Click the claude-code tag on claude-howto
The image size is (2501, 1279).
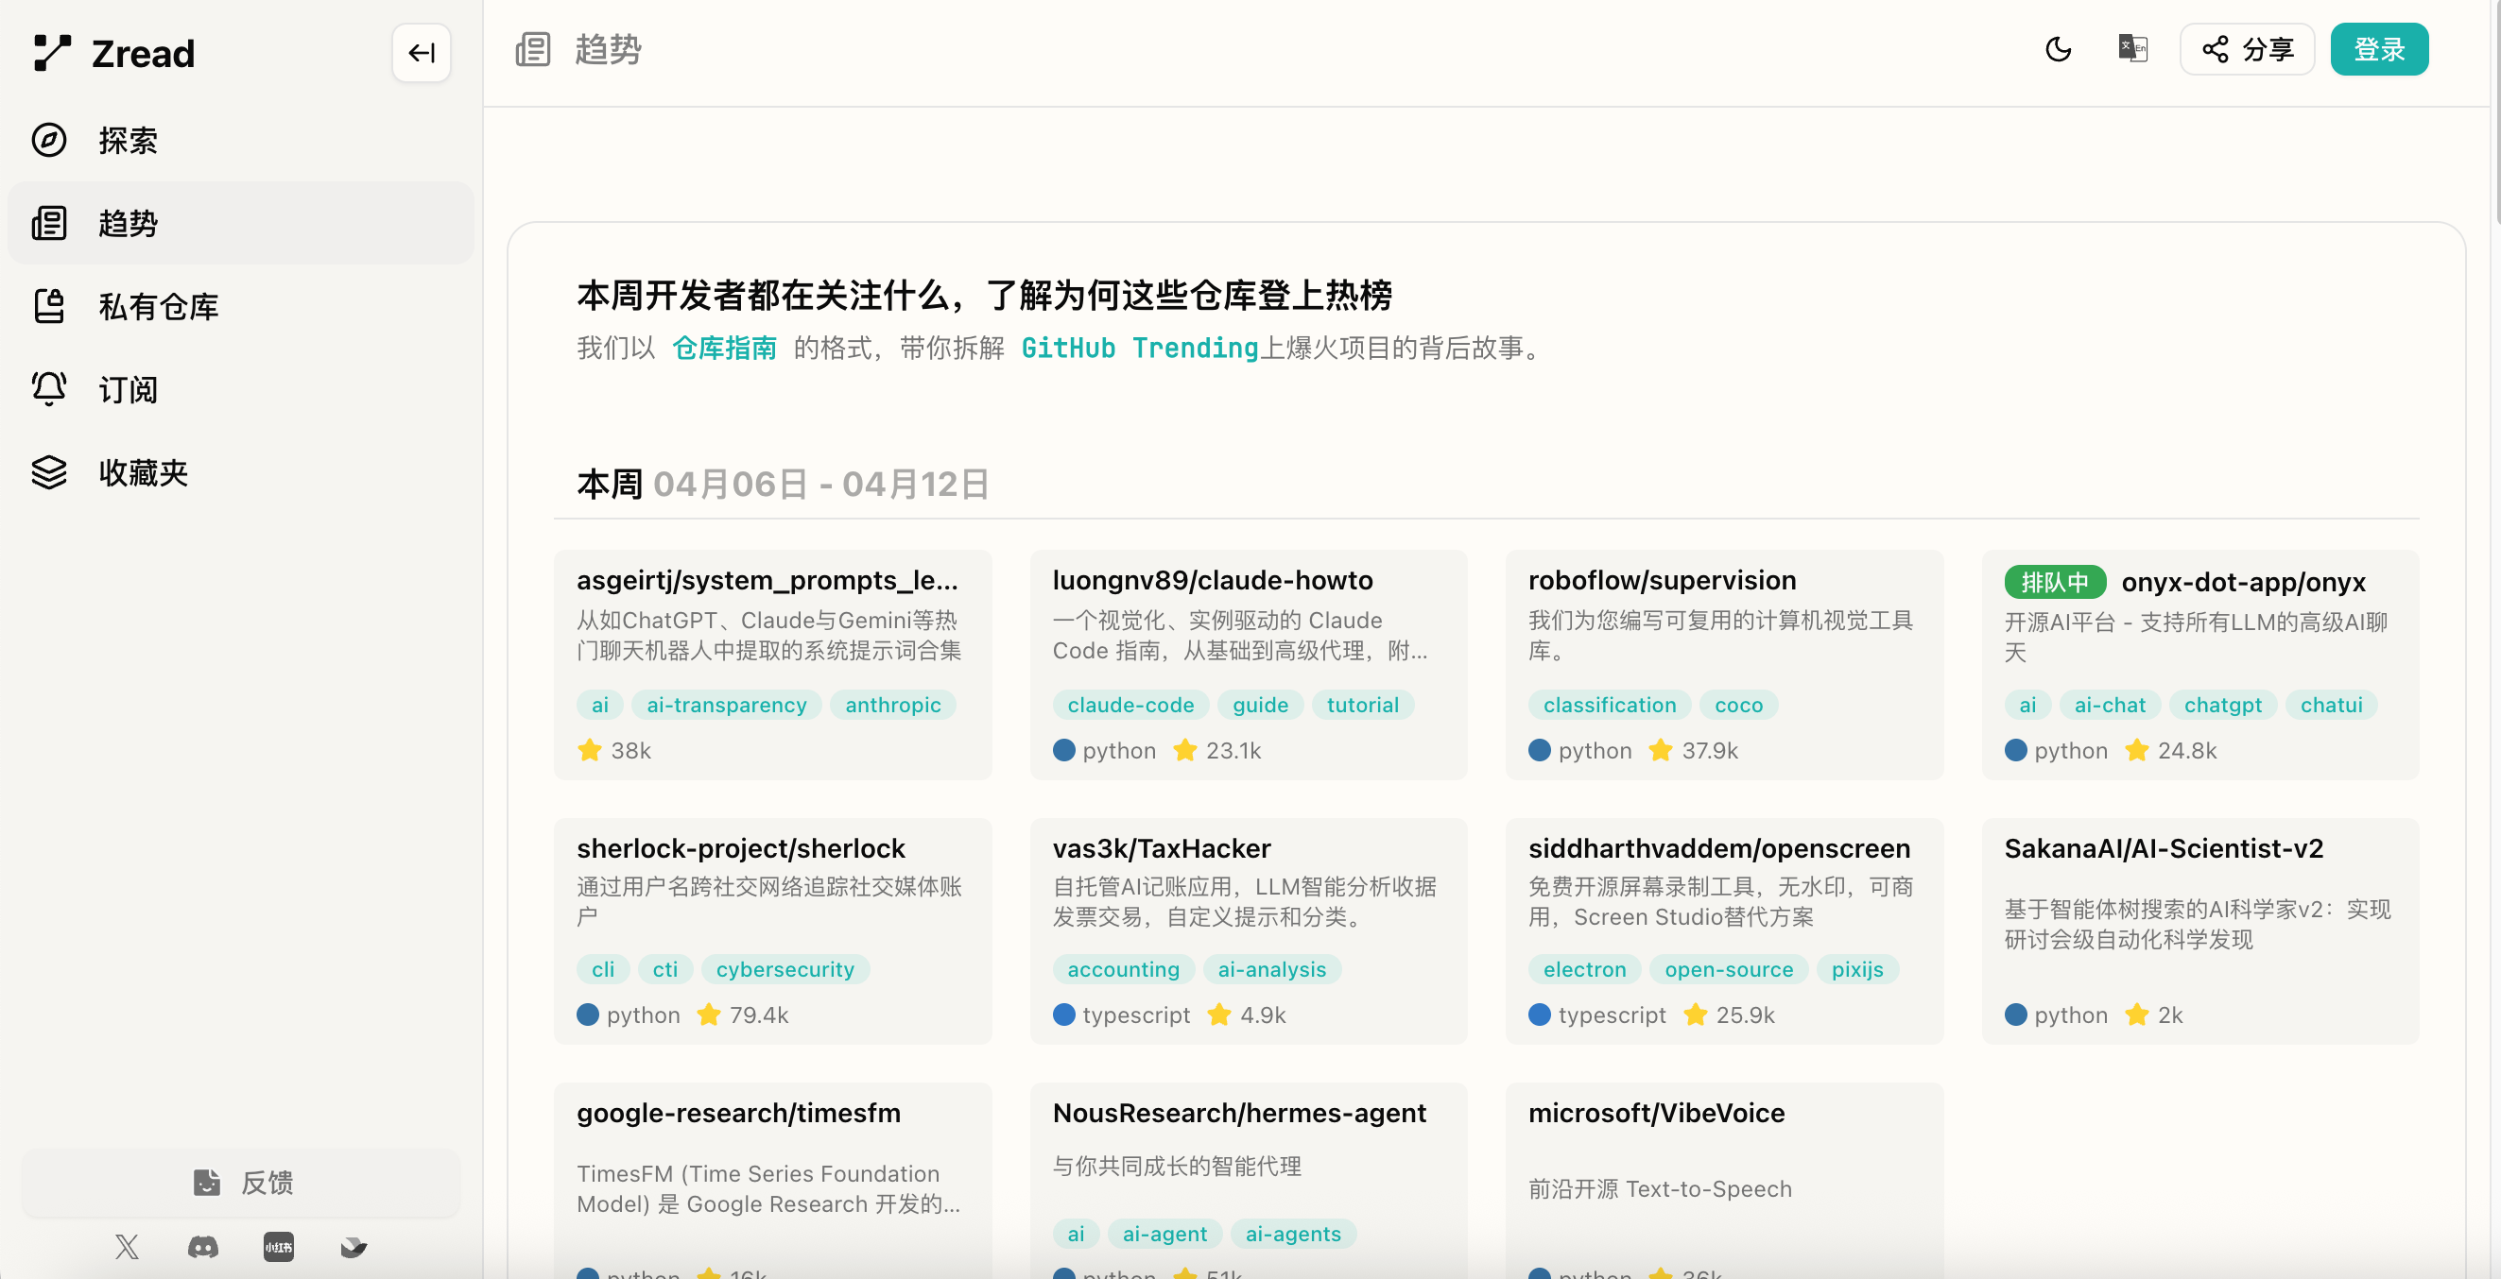[x=1130, y=705]
